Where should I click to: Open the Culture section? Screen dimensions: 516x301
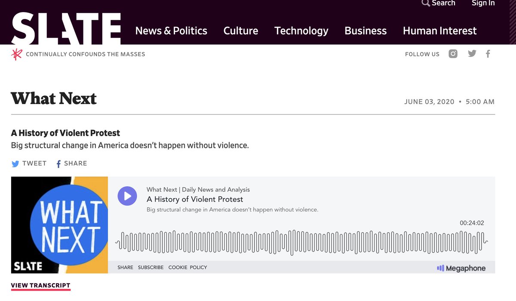tap(241, 31)
